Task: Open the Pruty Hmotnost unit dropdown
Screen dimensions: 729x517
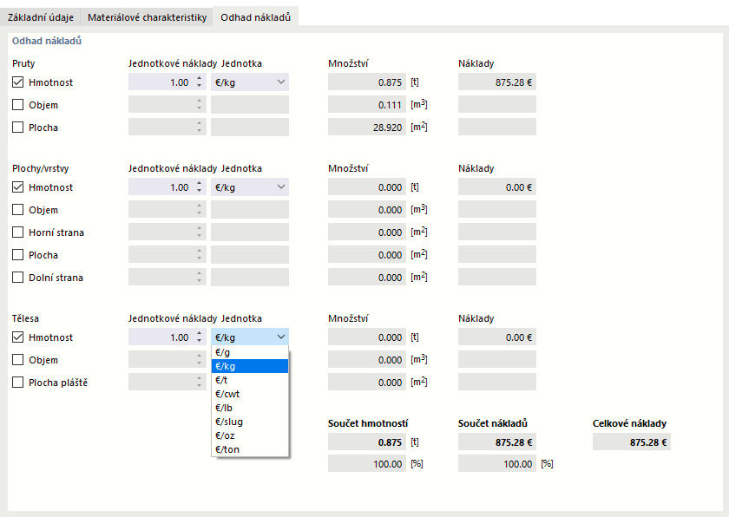Action: 250,82
